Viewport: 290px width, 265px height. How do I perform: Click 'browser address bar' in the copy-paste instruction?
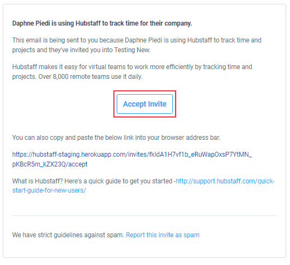pos(191,138)
